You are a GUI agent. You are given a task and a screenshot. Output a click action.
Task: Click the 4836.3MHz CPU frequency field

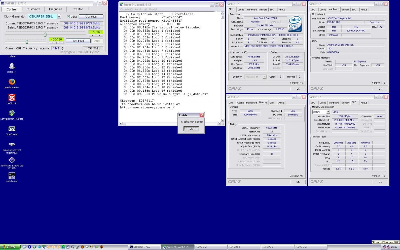click(x=93, y=48)
